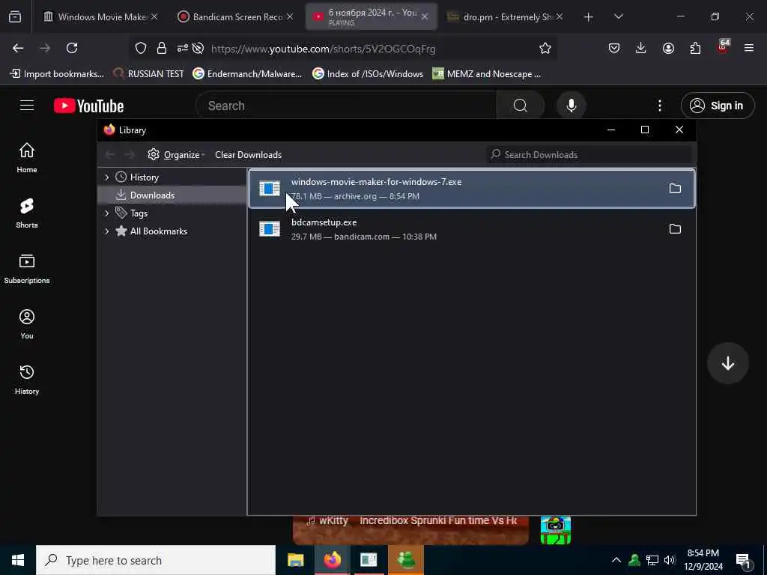Screen dimensions: 767x575
Task: Click the Firefox View icon
Action: (15, 17)
